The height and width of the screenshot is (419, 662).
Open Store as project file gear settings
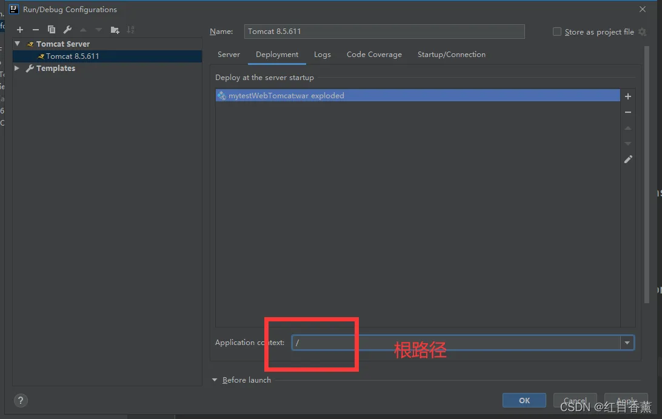(642, 32)
